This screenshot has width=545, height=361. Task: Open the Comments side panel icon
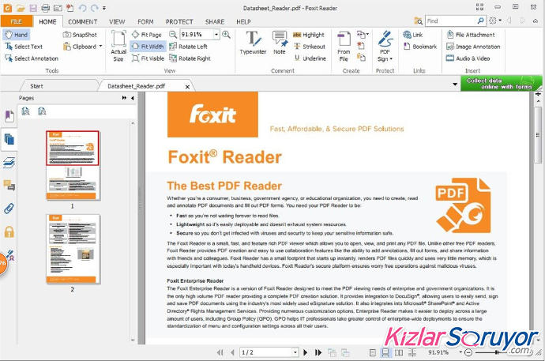(x=9, y=185)
